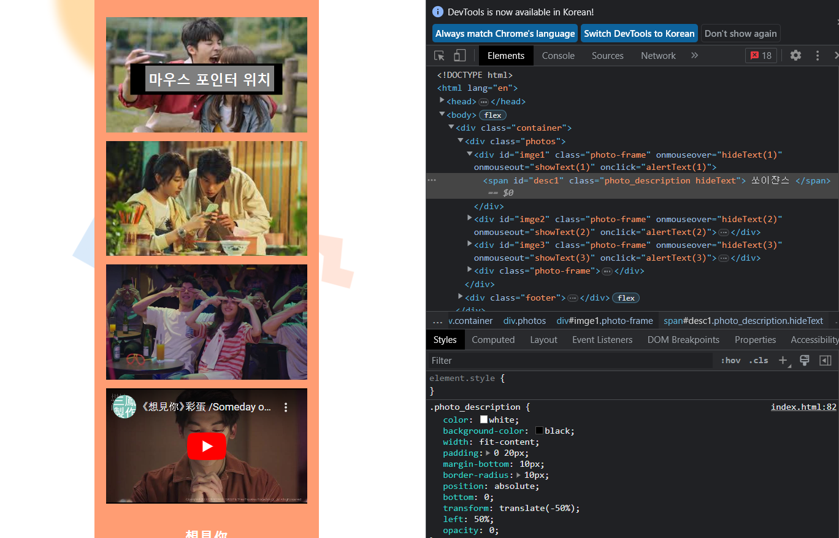839x538 pixels.
Task: Open the Network tab
Action: [658, 56]
